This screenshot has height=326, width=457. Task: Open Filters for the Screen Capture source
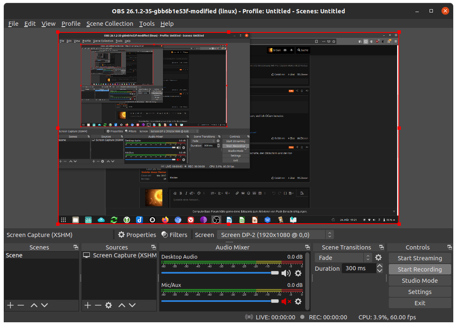pyautogui.click(x=175, y=235)
